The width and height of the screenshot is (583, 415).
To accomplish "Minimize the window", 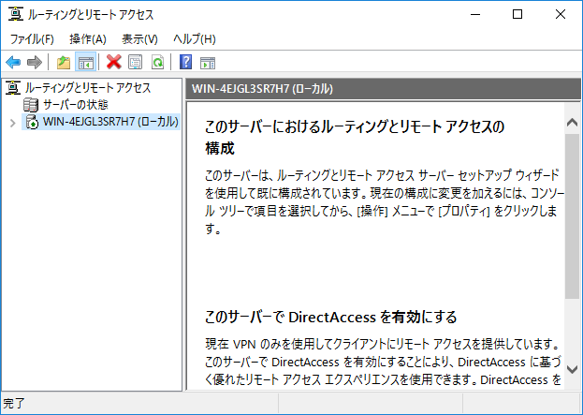I will 475,14.
